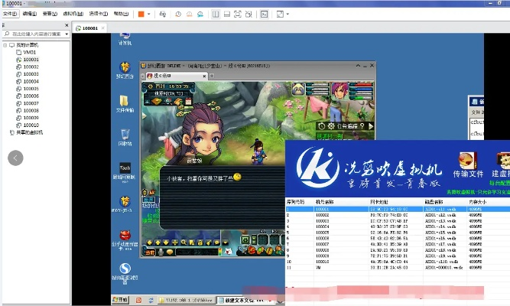This screenshot has height=306, width=510.
Task: Click the stretch guest display icon
Action: pyautogui.click(x=280, y=15)
